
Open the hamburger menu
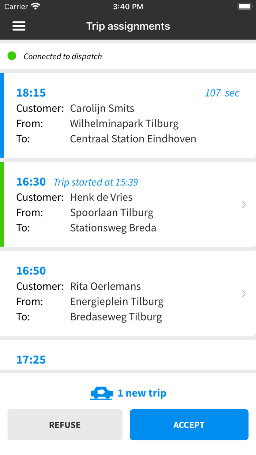(x=19, y=26)
